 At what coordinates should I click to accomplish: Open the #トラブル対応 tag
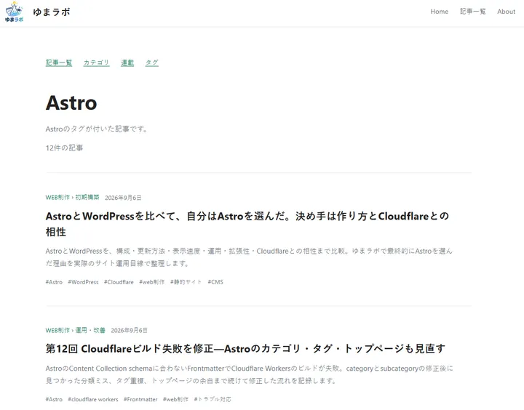pyautogui.click(x=213, y=399)
